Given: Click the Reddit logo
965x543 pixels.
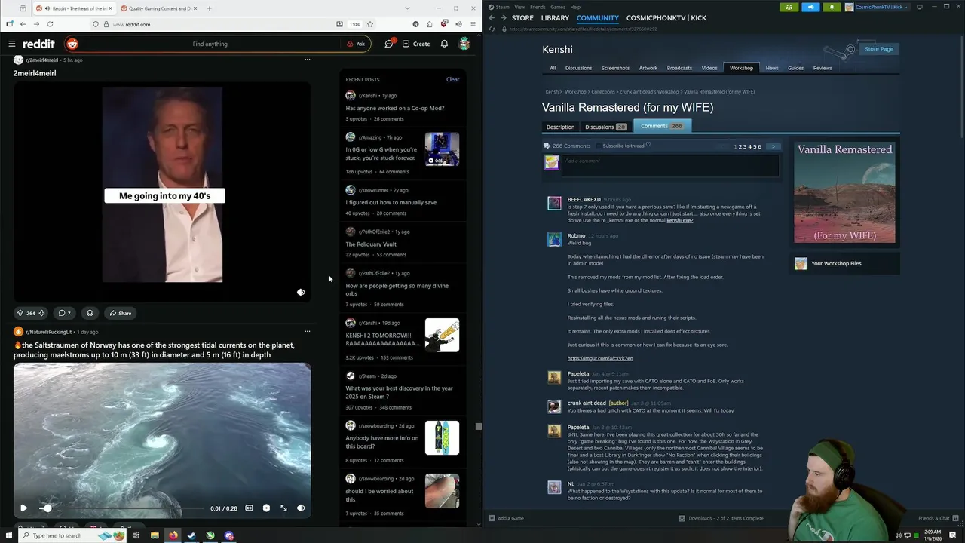Looking at the screenshot, I should pyautogui.click(x=38, y=44).
